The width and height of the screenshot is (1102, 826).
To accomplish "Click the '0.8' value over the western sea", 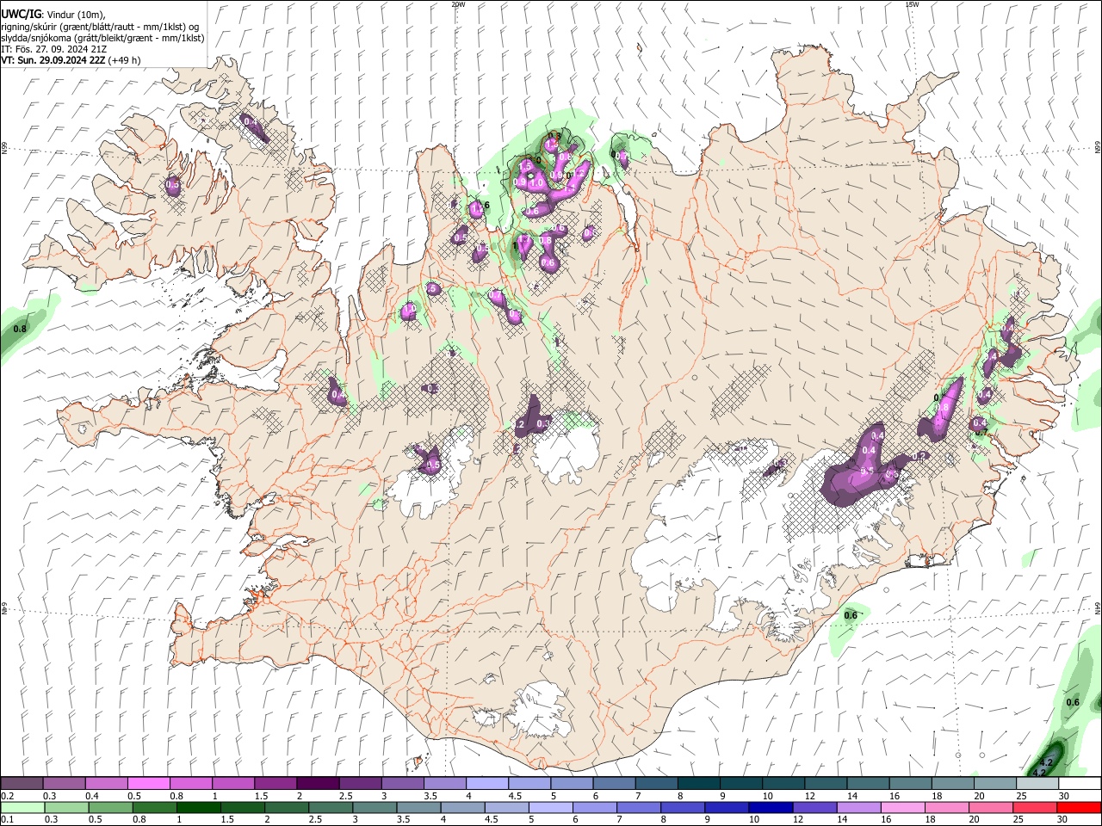I will pos(21,329).
